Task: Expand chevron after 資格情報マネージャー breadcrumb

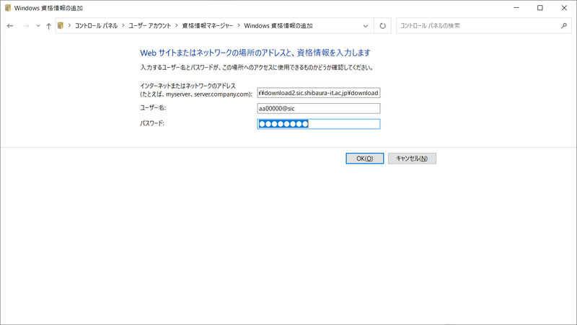Action: (239, 26)
